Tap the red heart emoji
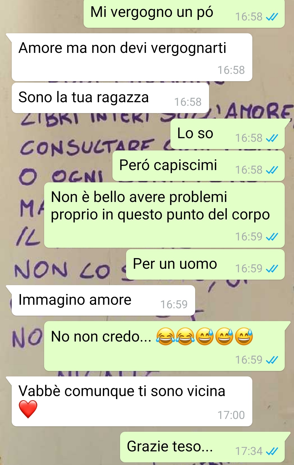Screen dimensions: 294x465 28,409
